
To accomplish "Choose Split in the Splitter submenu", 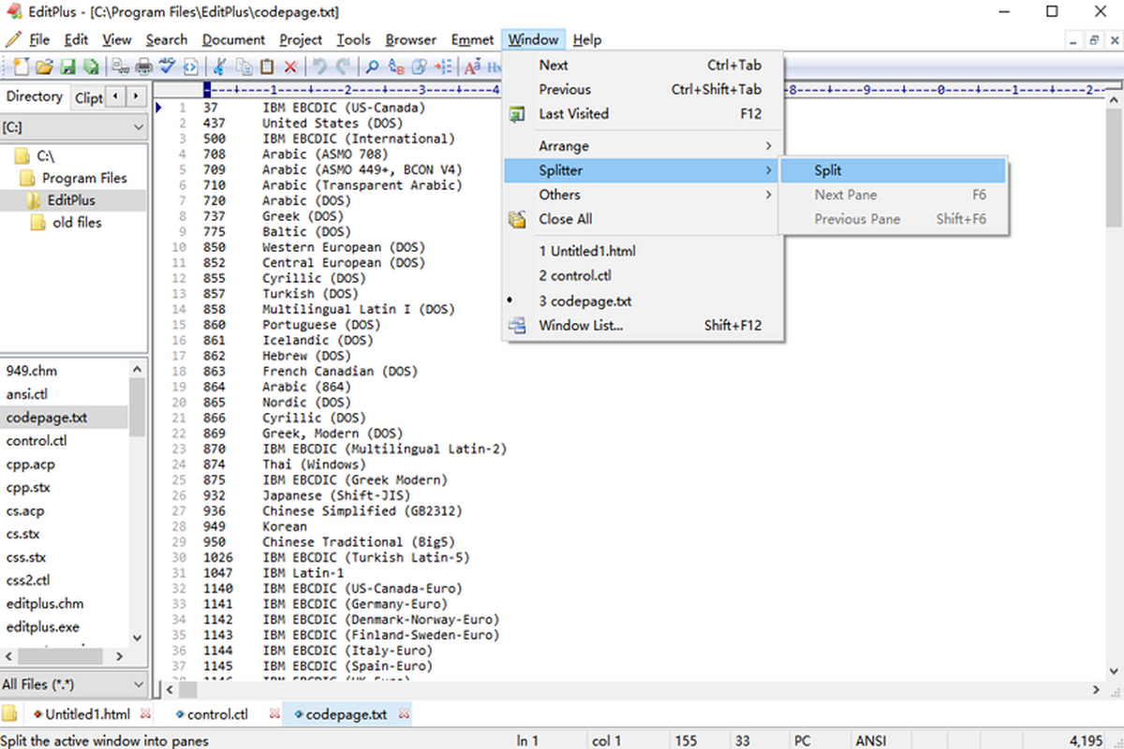I will click(828, 170).
